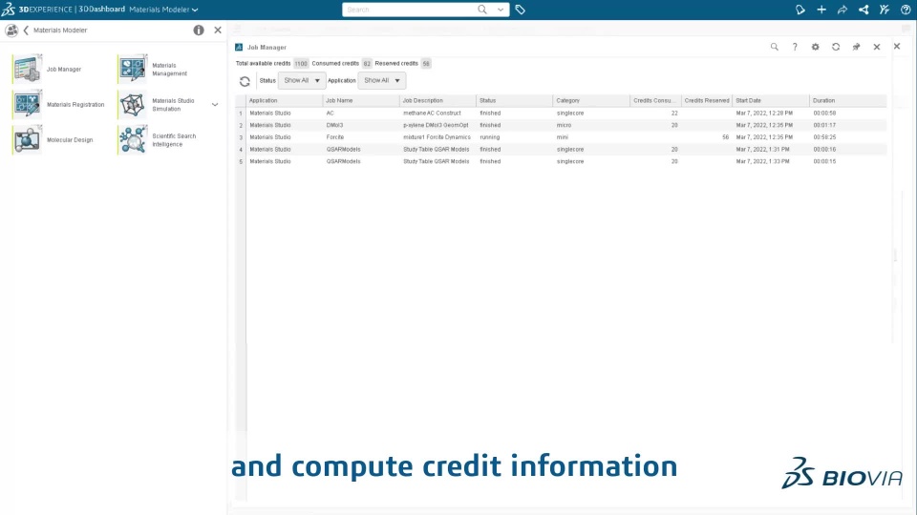Click the 3DEXPERIENCE compass logo
This screenshot has width=917, height=515.
click(9, 10)
